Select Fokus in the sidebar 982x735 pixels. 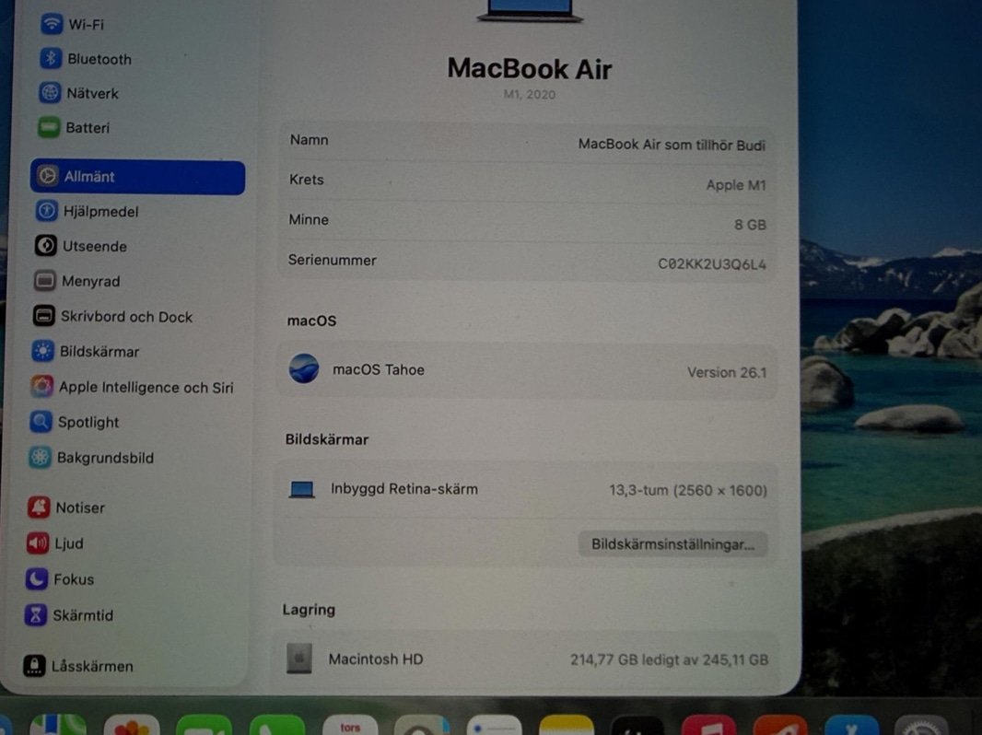60,579
